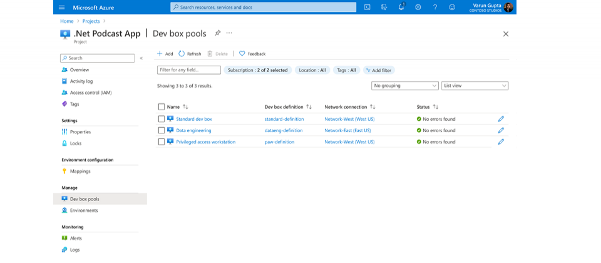Image resolution: width=601 pixels, height=263 pixels.
Task: Sort by Name column arrows
Action: (185, 107)
